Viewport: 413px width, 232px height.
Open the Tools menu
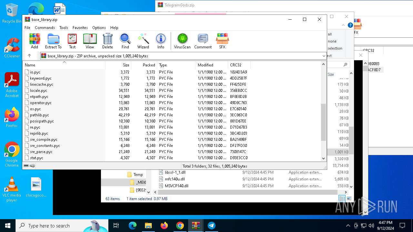(x=64, y=28)
